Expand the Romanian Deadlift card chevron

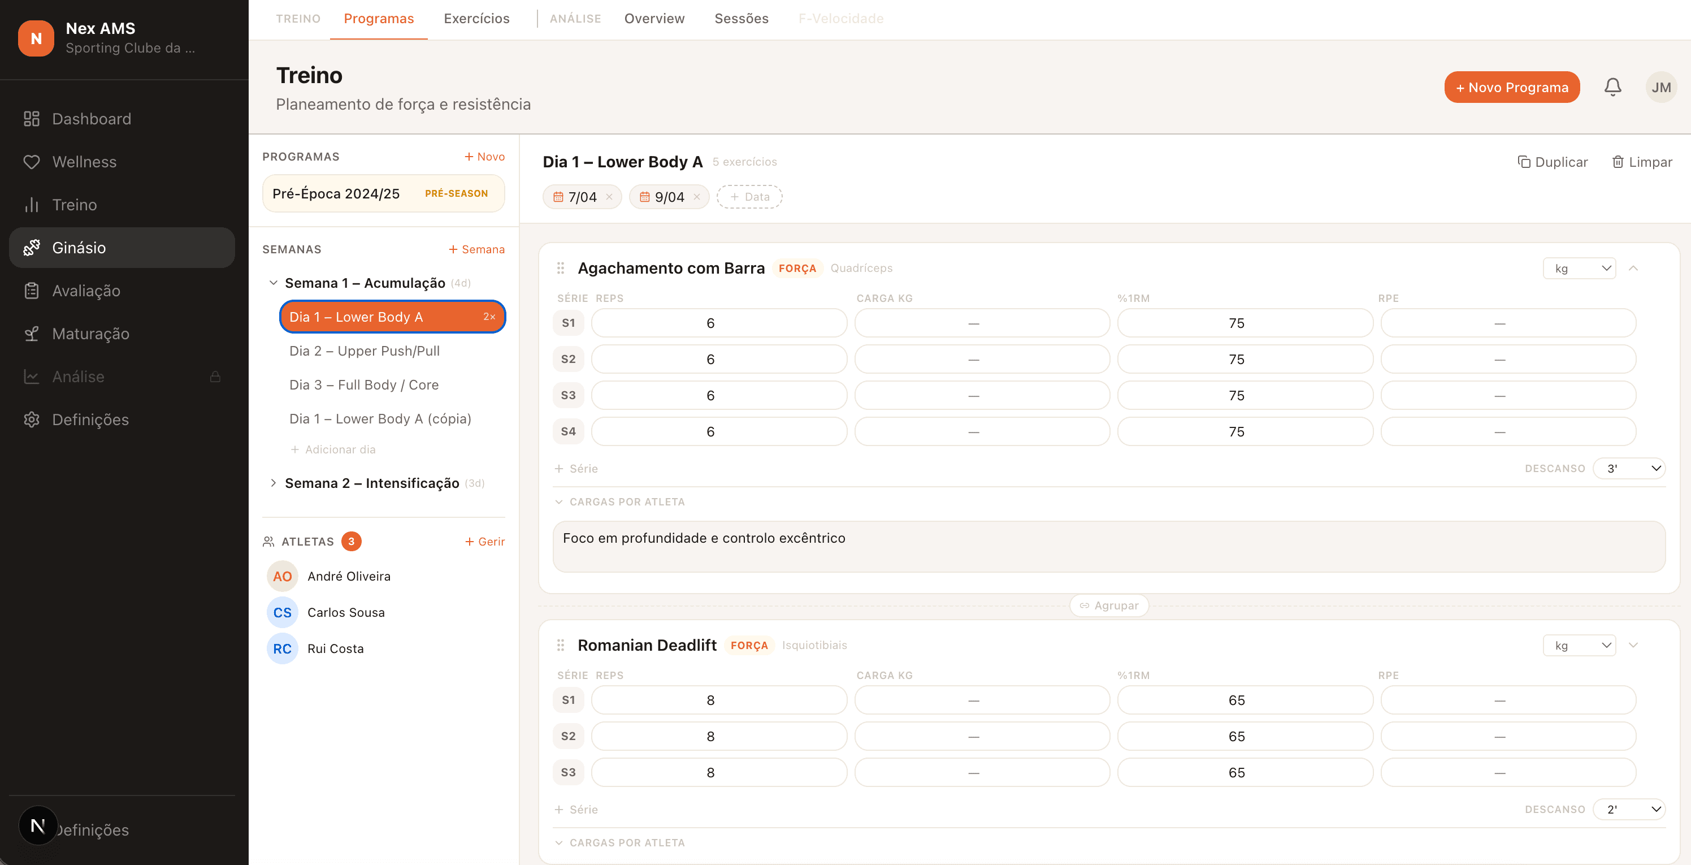tap(1633, 645)
